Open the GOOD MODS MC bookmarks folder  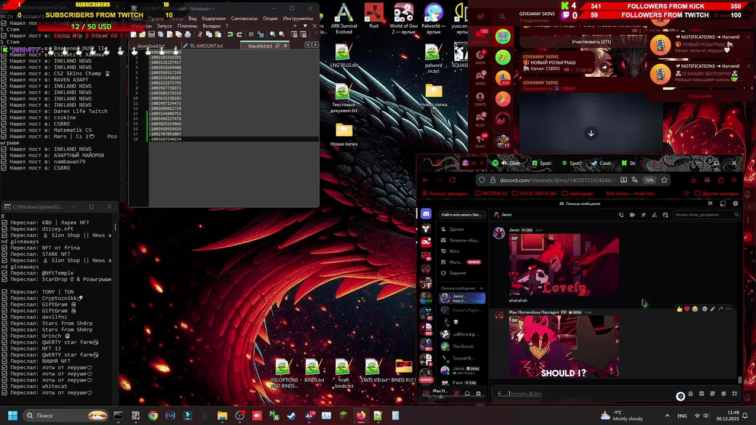click(535, 193)
